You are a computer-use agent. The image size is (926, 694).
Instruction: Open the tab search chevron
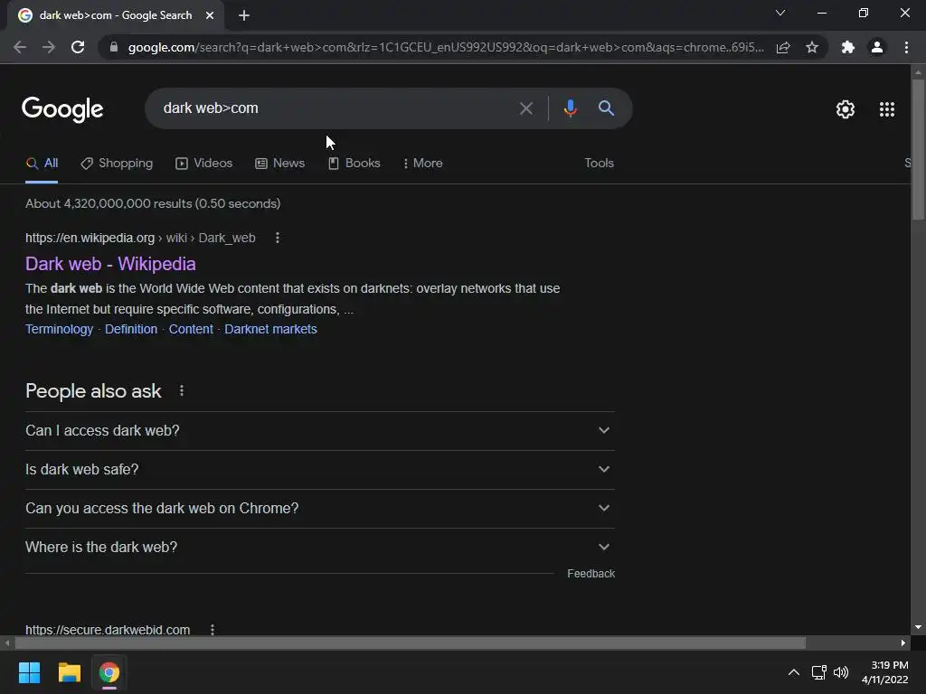(780, 13)
